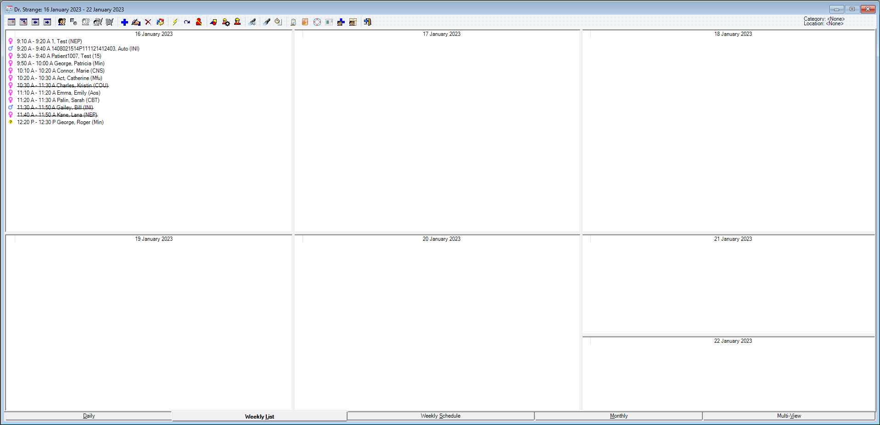
Task: Select the crossed-out Charles, Kristin (COU) appointment
Action: [x=62, y=85]
